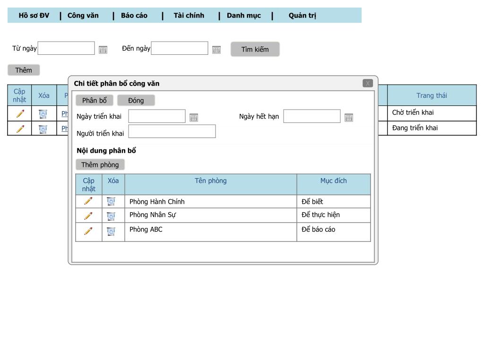Focus the Ngày hết hạn field
This screenshot has height=363, width=484.
tap(312, 116)
